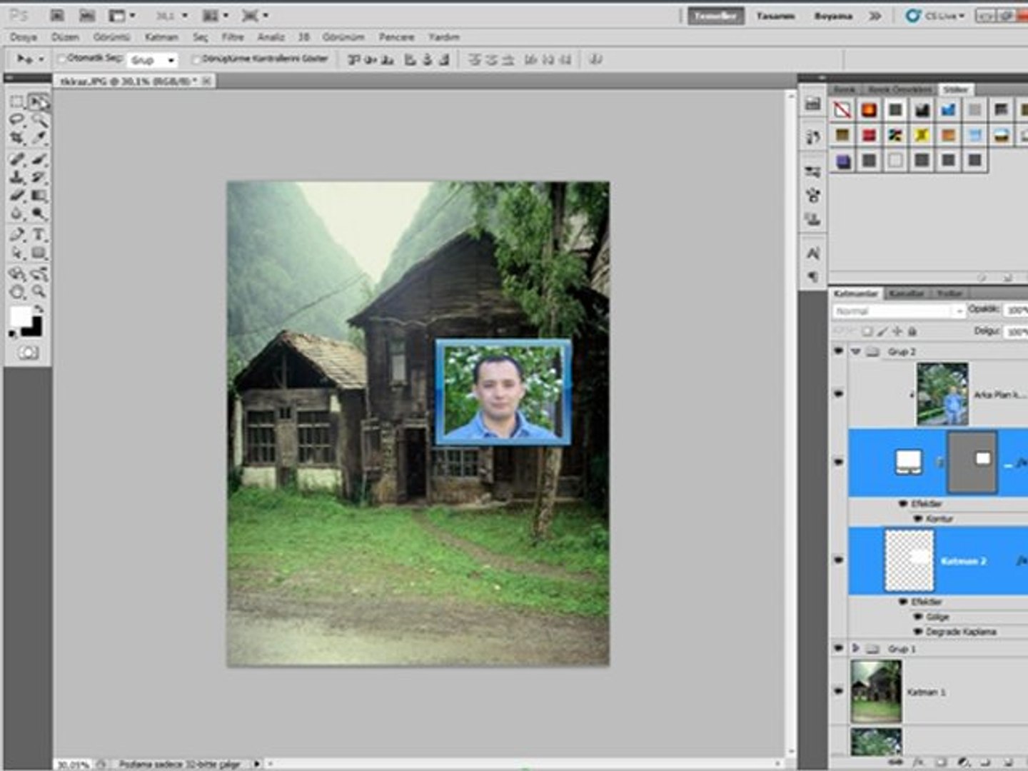Enable the Otomatik Seç checkbox

click(x=62, y=59)
